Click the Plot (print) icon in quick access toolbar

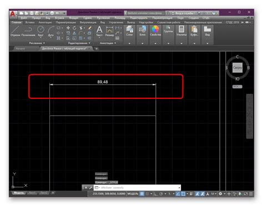tap(52, 13)
